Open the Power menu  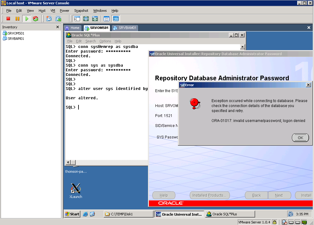pyautogui.click(x=64, y=11)
